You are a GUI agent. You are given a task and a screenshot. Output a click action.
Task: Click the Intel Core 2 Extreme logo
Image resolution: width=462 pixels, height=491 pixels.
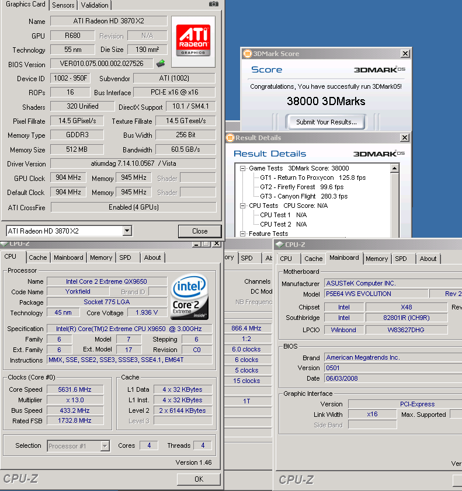(x=189, y=297)
